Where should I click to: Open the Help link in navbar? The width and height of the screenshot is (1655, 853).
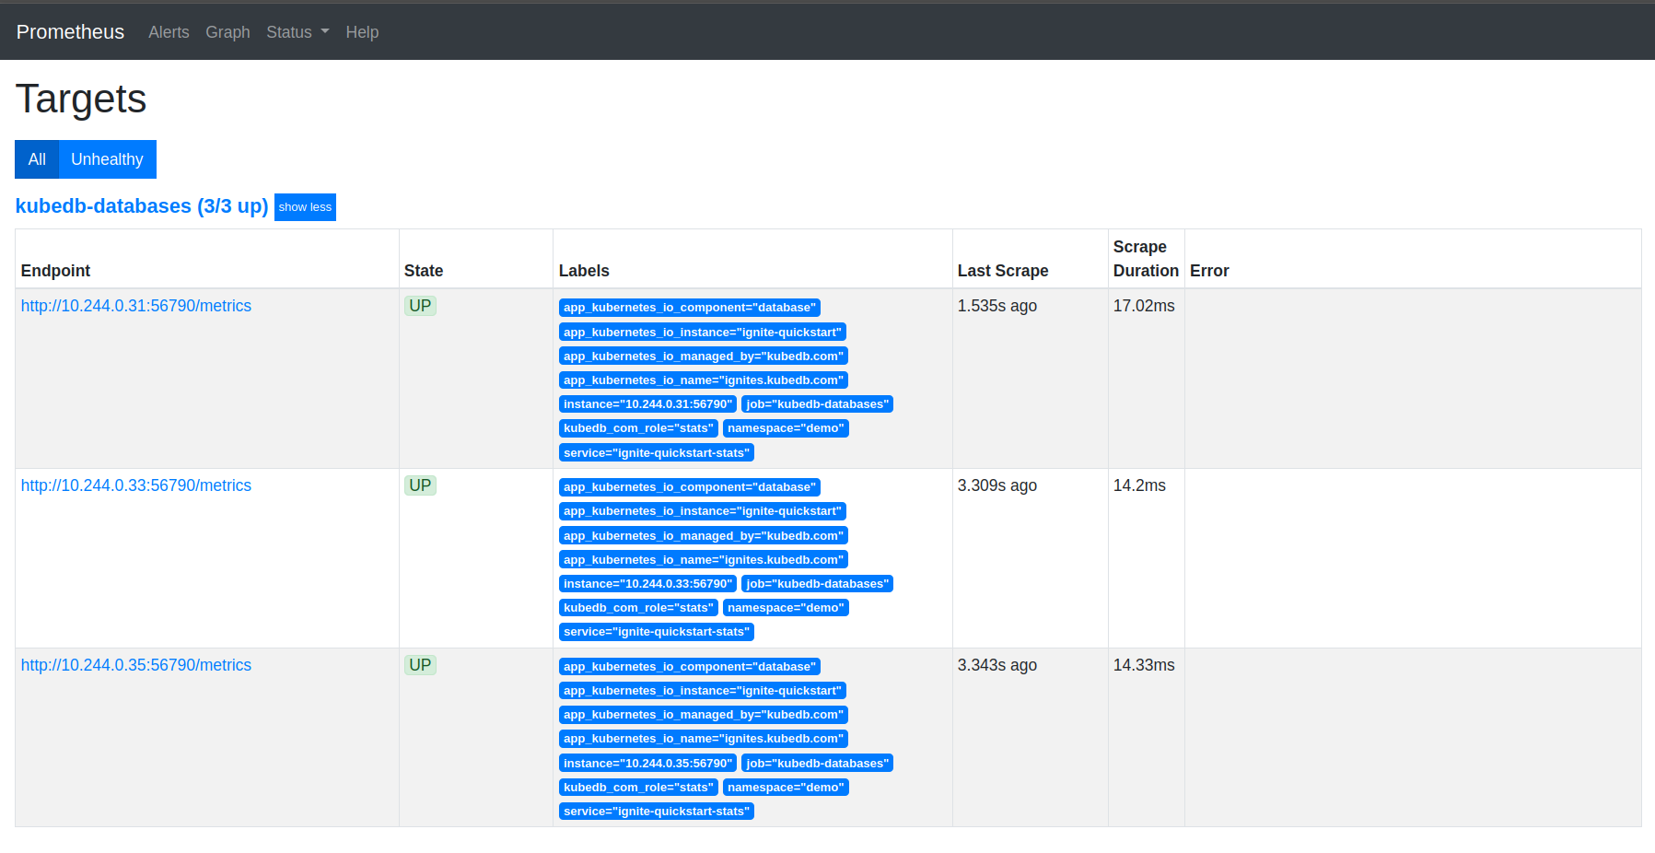pyautogui.click(x=362, y=32)
